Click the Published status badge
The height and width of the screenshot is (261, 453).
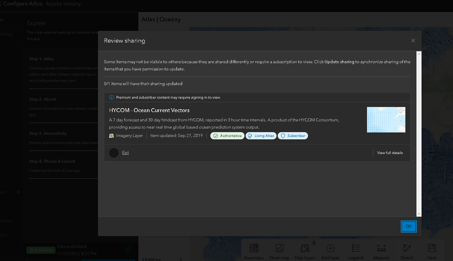click(x=41, y=250)
